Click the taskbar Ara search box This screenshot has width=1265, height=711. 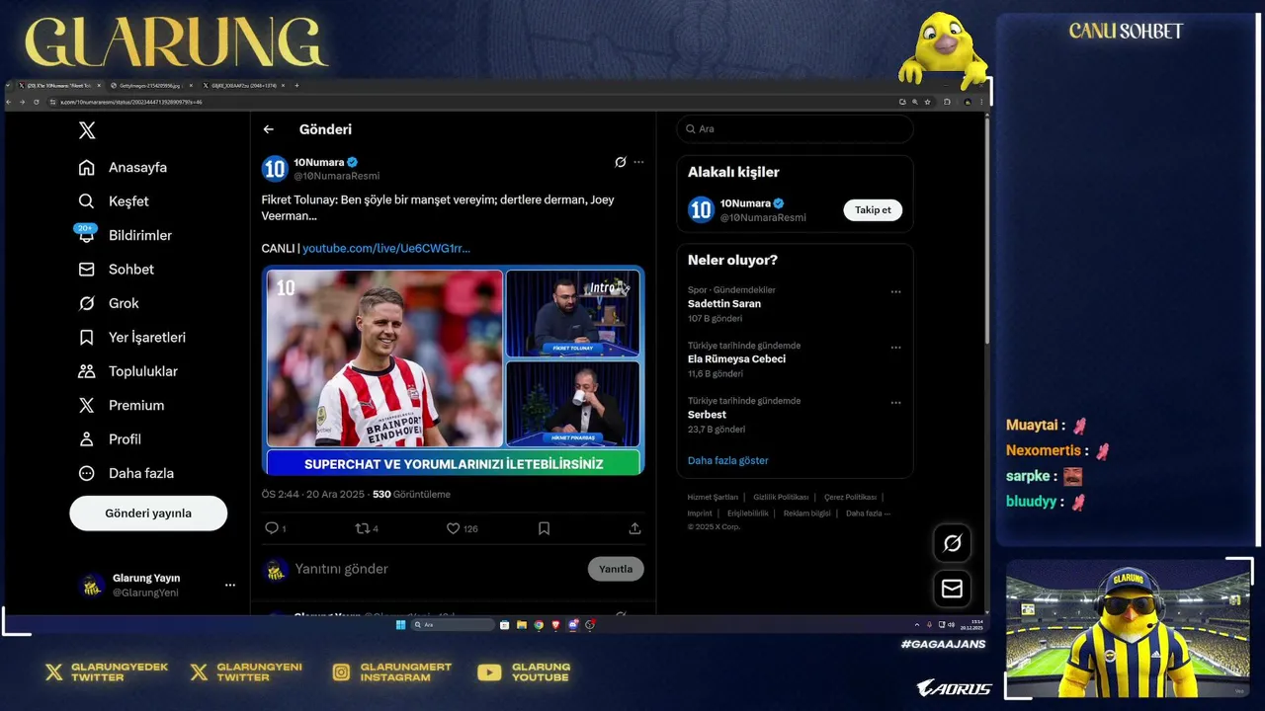[x=453, y=625]
